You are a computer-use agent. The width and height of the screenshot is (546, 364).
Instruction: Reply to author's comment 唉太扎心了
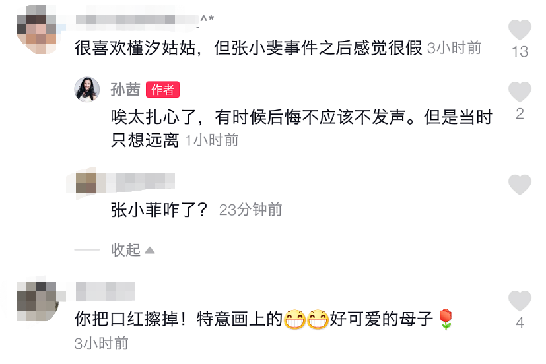point(301,129)
